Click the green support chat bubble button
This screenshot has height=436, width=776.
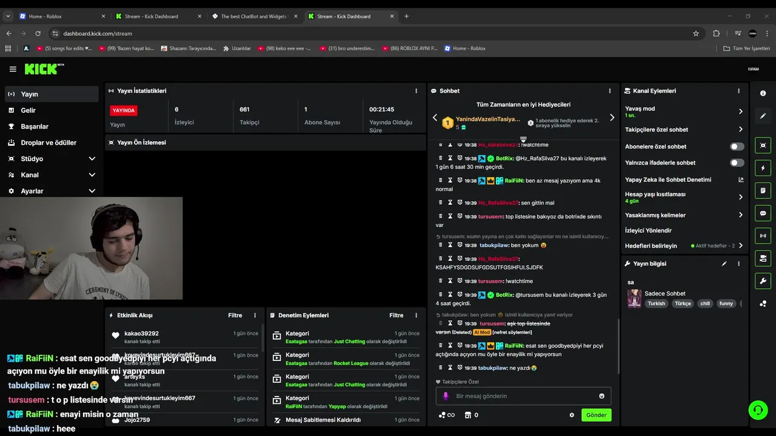(758, 410)
